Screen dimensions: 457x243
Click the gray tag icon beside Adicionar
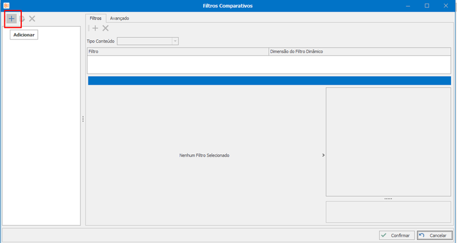(x=22, y=19)
